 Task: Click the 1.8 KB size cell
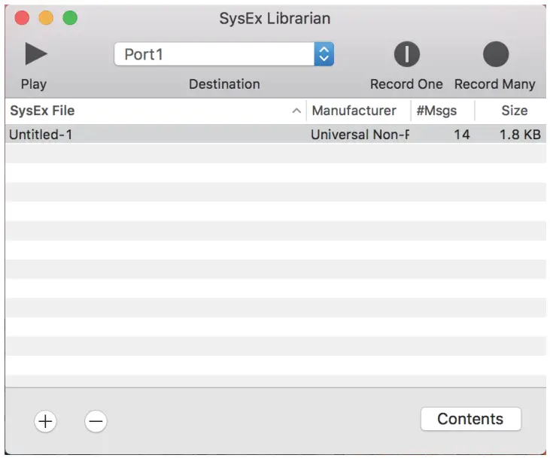(x=520, y=135)
